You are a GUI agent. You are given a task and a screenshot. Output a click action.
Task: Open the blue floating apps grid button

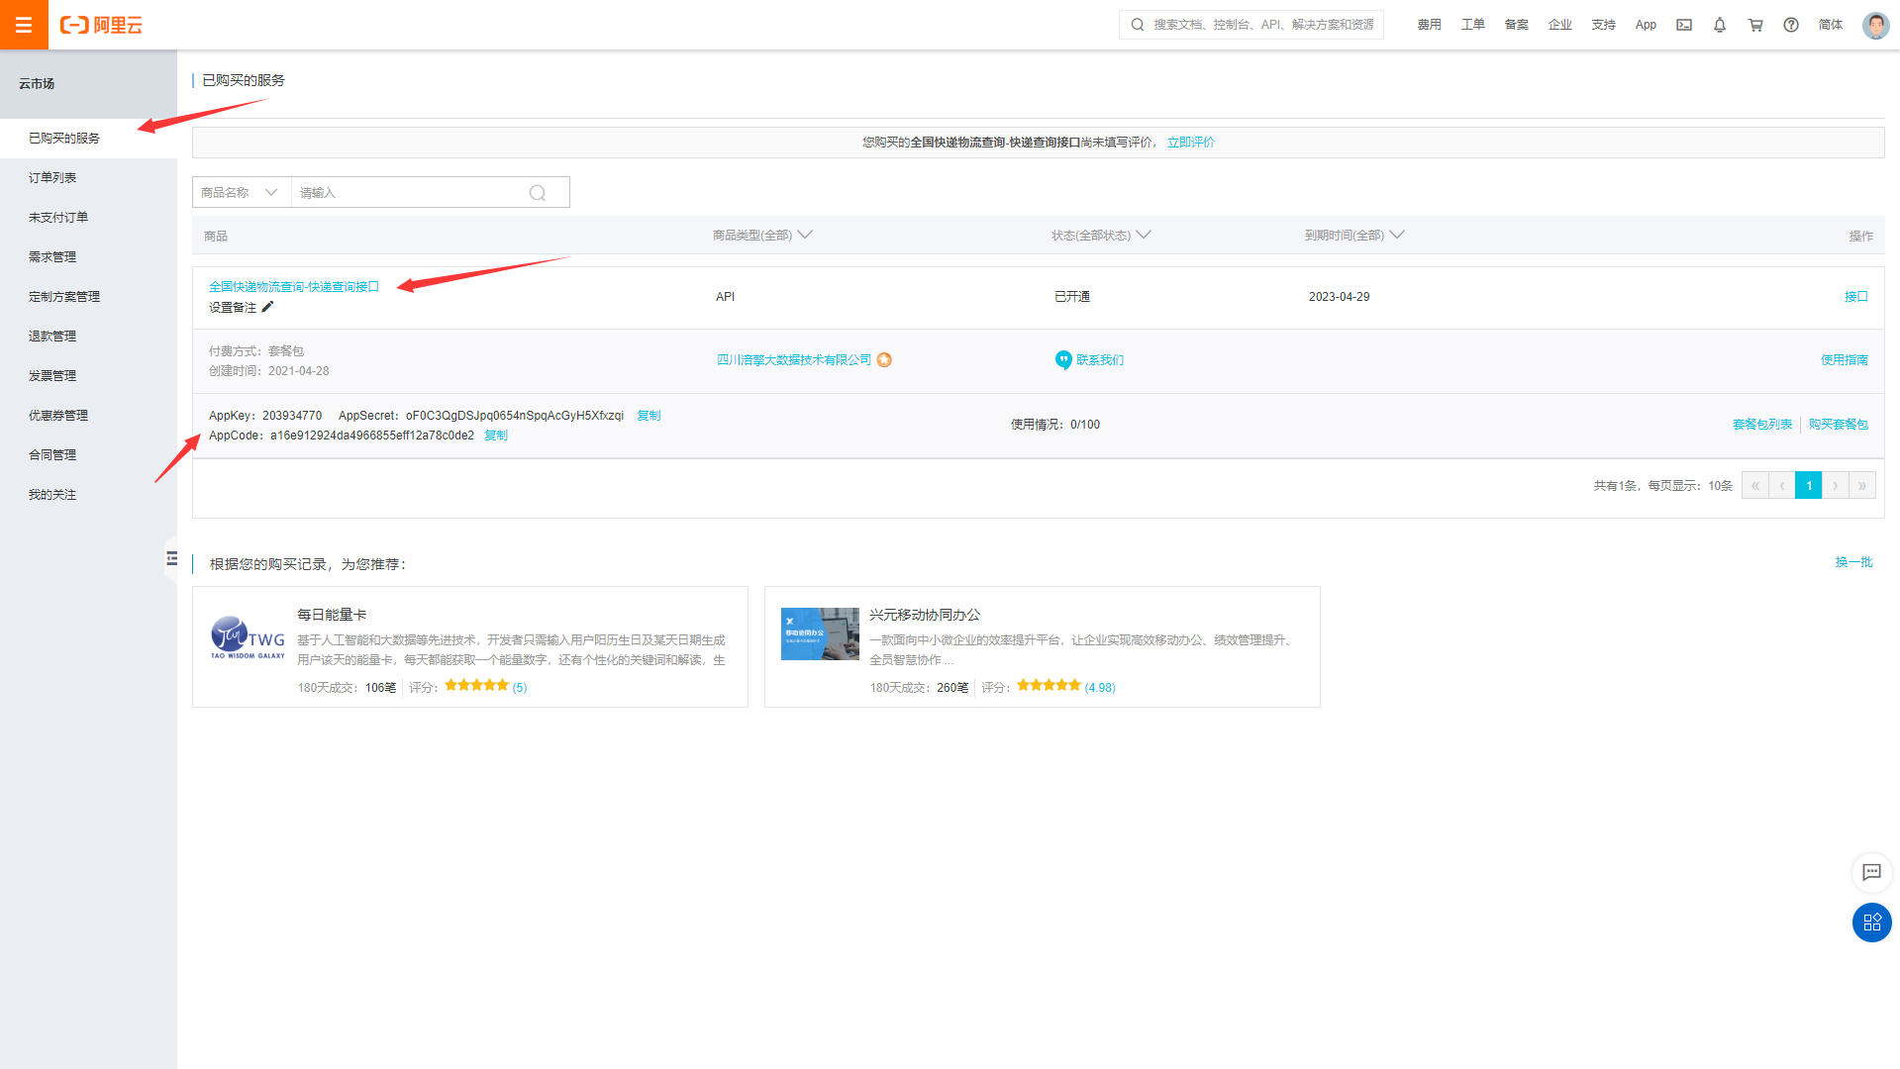tap(1871, 923)
